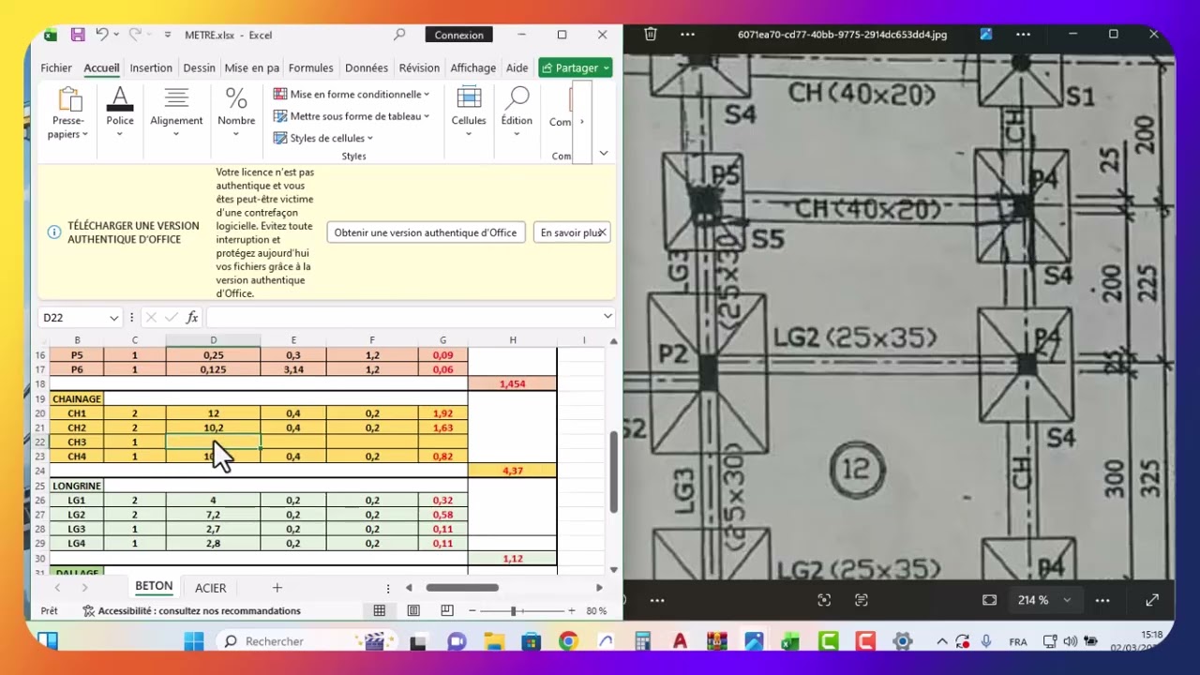Open the Name Box dropdown arrow

114,318
